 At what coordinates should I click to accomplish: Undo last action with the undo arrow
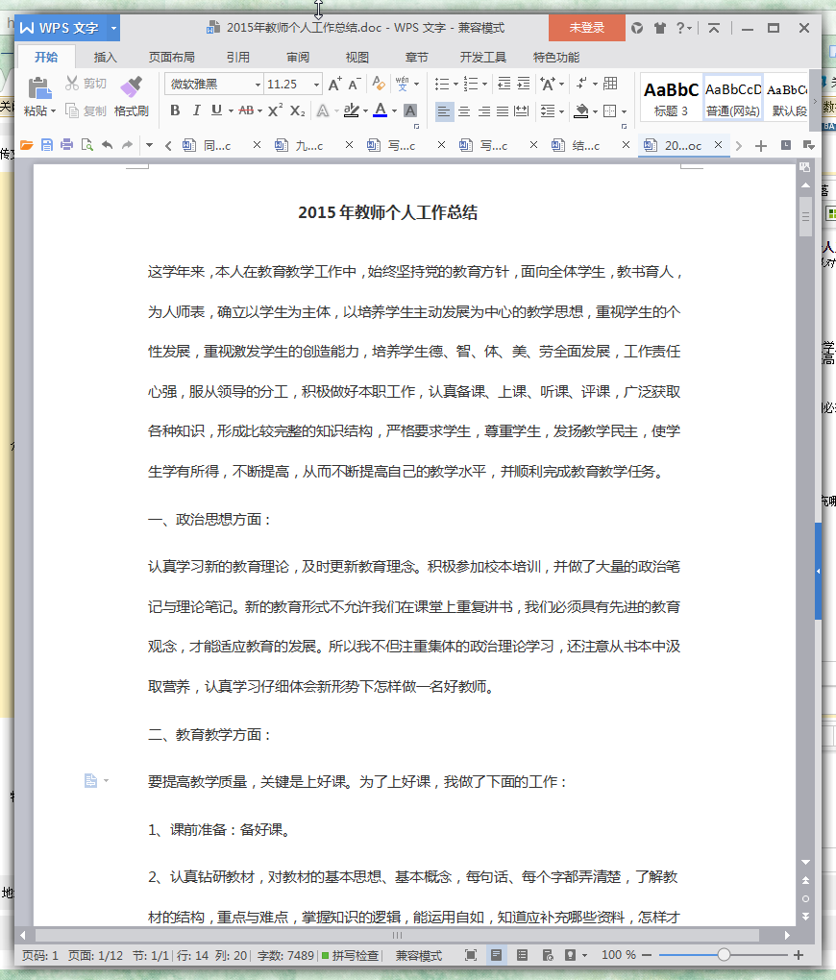tap(108, 145)
